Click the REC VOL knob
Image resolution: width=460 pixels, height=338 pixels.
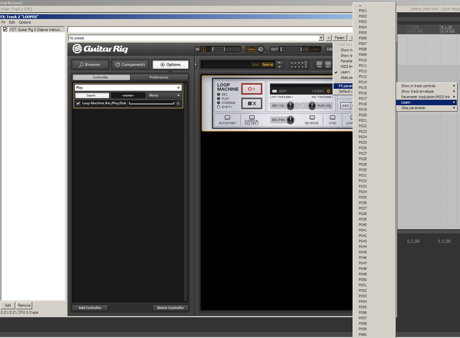(x=291, y=106)
